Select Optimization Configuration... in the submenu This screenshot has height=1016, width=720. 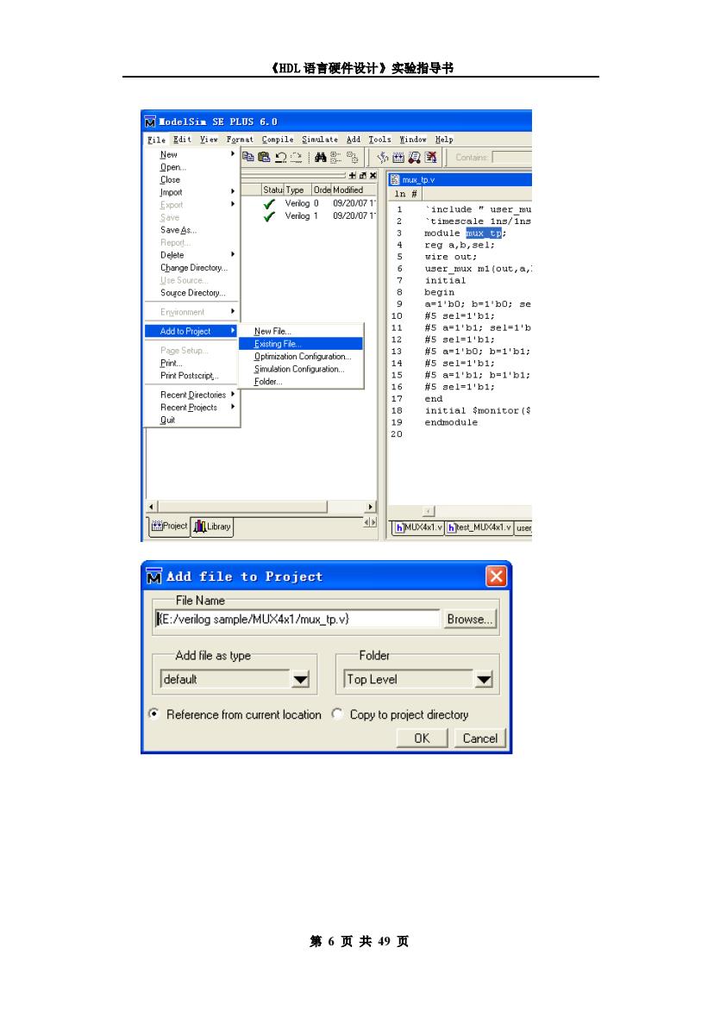[x=301, y=357]
